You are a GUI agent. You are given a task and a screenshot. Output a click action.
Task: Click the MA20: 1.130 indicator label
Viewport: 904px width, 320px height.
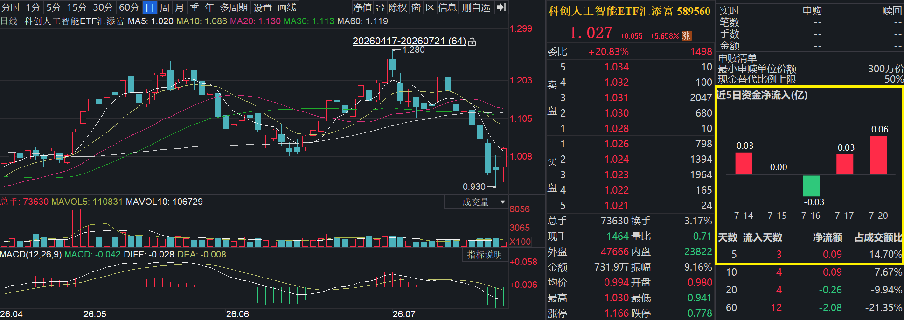tap(256, 21)
